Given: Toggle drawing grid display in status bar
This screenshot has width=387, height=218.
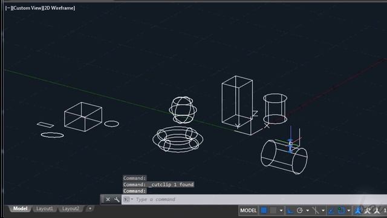Looking at the screenshot, I should [x=264, y=211].
